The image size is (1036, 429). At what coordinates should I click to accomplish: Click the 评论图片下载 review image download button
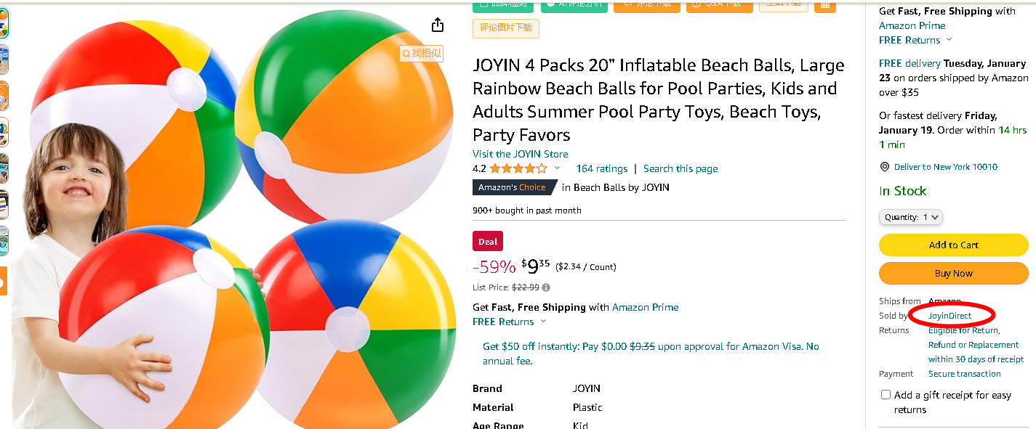[505, 28]
